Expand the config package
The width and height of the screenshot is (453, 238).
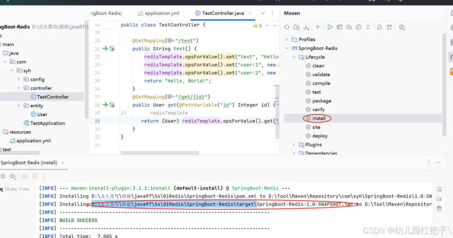pos(19,79)
